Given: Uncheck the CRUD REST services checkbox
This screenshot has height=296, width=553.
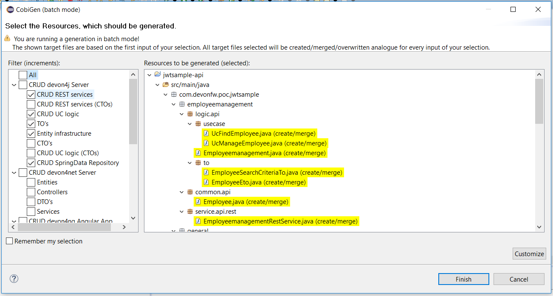Looking at the screenshot, I should (31, 95).
